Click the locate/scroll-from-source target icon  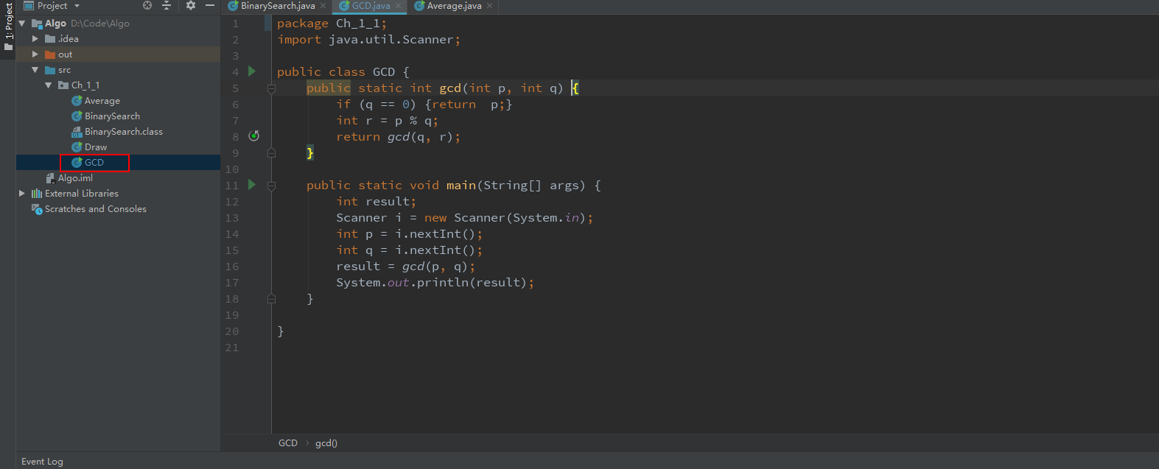pyautogui.click(x=147, y=5)
